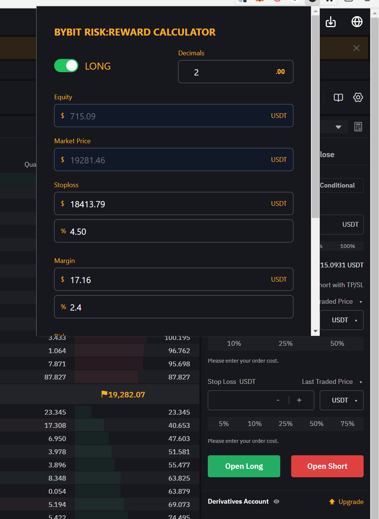Click the order price USDT field
Image resolution: width=379 pixels, height=519 pixels.
click(x=342, y=225)
